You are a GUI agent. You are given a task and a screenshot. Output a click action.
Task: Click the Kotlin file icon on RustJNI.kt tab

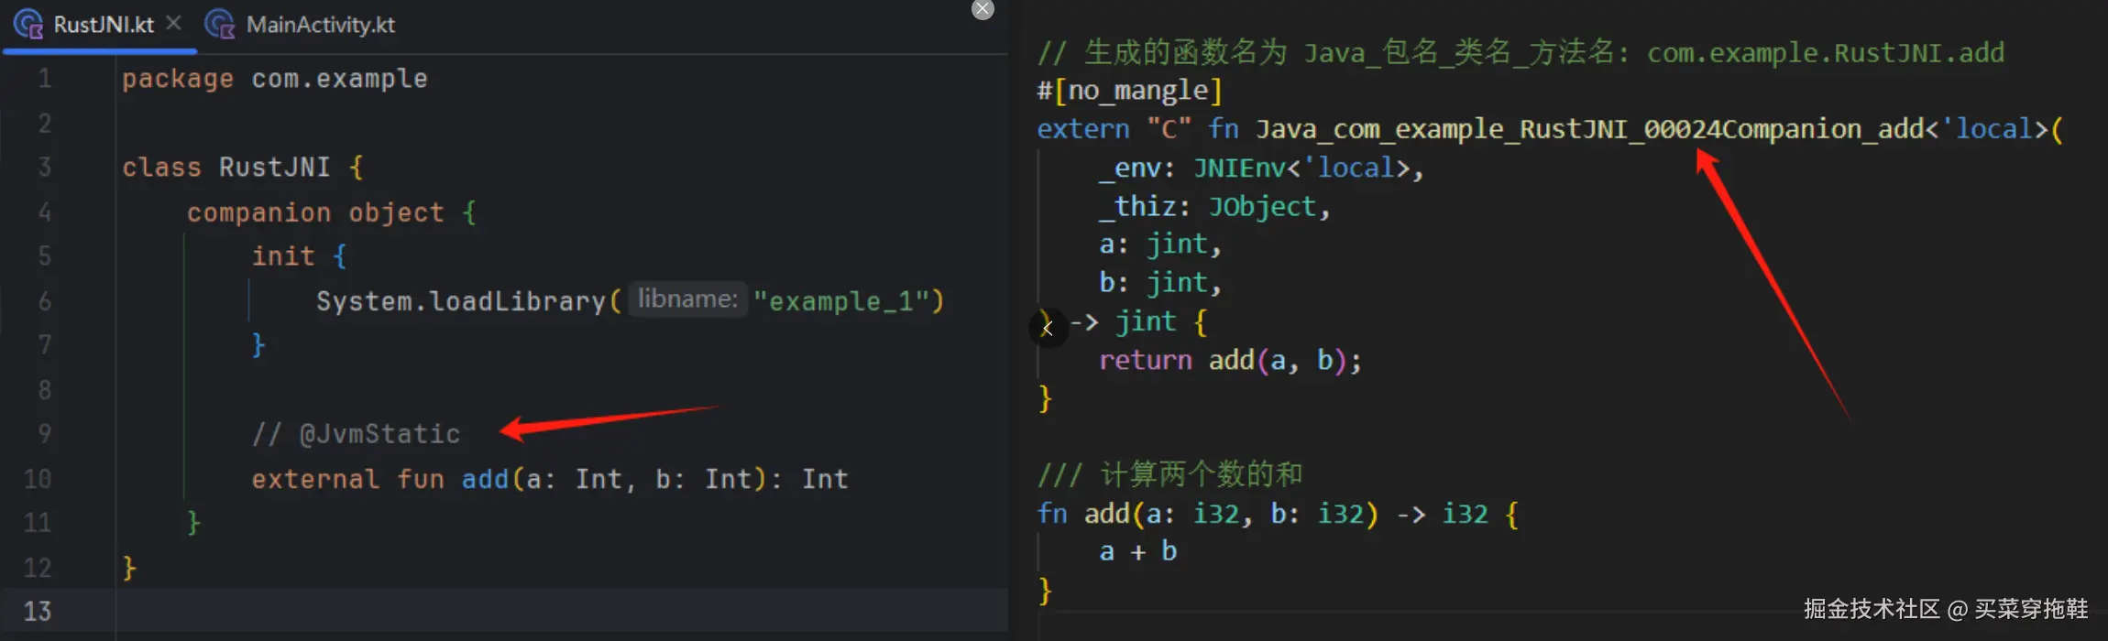28,25
